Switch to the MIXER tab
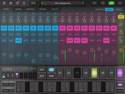125x94 pixels. click(x=6, y=9)
